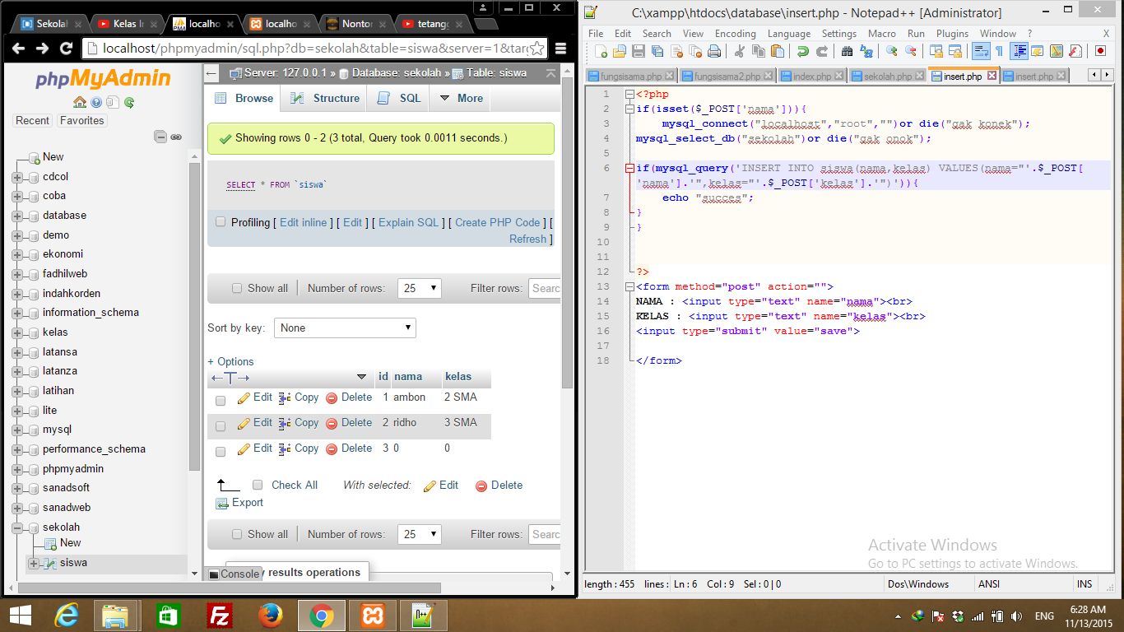Open upper Number of rows dropdown
The image size is (1124, 632).
pos(420,288)
